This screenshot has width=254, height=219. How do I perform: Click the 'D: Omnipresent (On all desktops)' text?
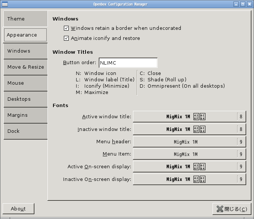182,86
